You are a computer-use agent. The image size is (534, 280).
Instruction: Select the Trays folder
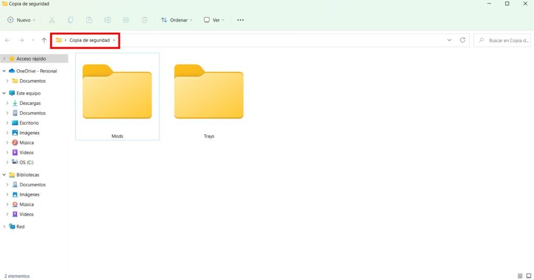(x=209, y=100)
